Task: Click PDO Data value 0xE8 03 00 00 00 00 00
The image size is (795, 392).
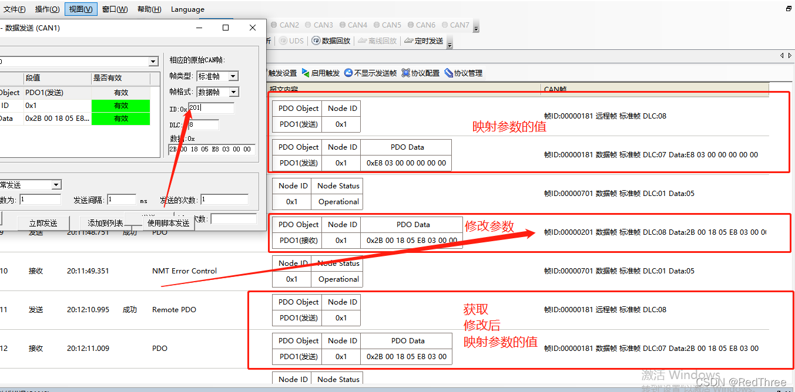Action: coord(406,163)
